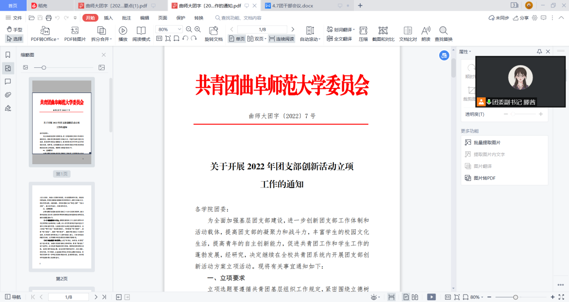Viewport: 569px width, 302px height.
Task: Click the 图片转PDF option
Action: [x=484, y=178]
